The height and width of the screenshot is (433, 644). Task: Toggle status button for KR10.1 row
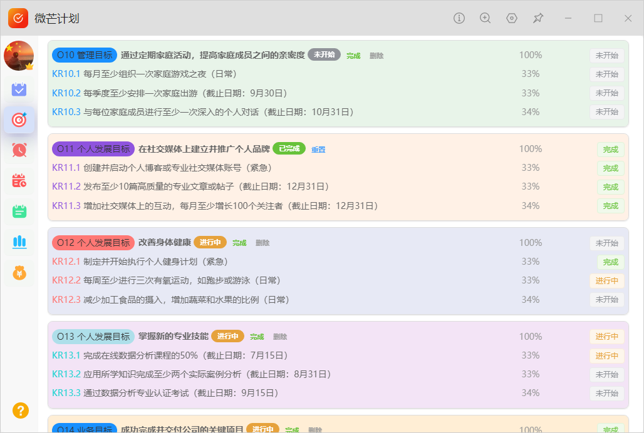click(606, 74)
